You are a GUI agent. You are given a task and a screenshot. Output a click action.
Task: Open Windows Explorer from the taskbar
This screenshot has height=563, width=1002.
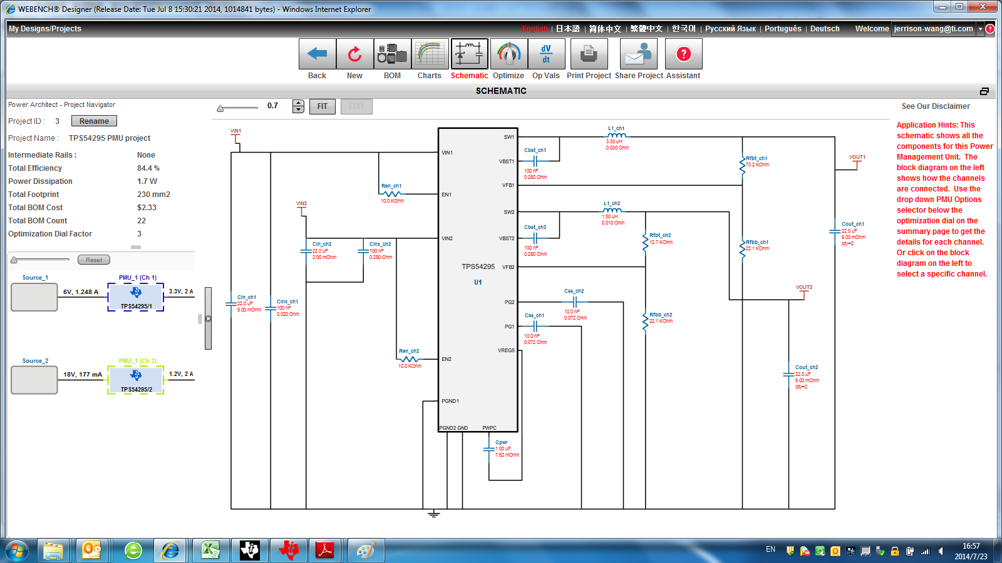click(x=53, y=551)
